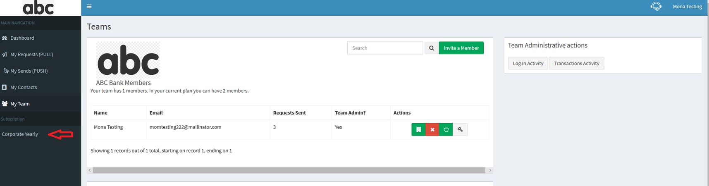Click the Yes value in Team Admin column
This screenshot has width=709, height=186.
pyautogui.click(x=338, y=127)
